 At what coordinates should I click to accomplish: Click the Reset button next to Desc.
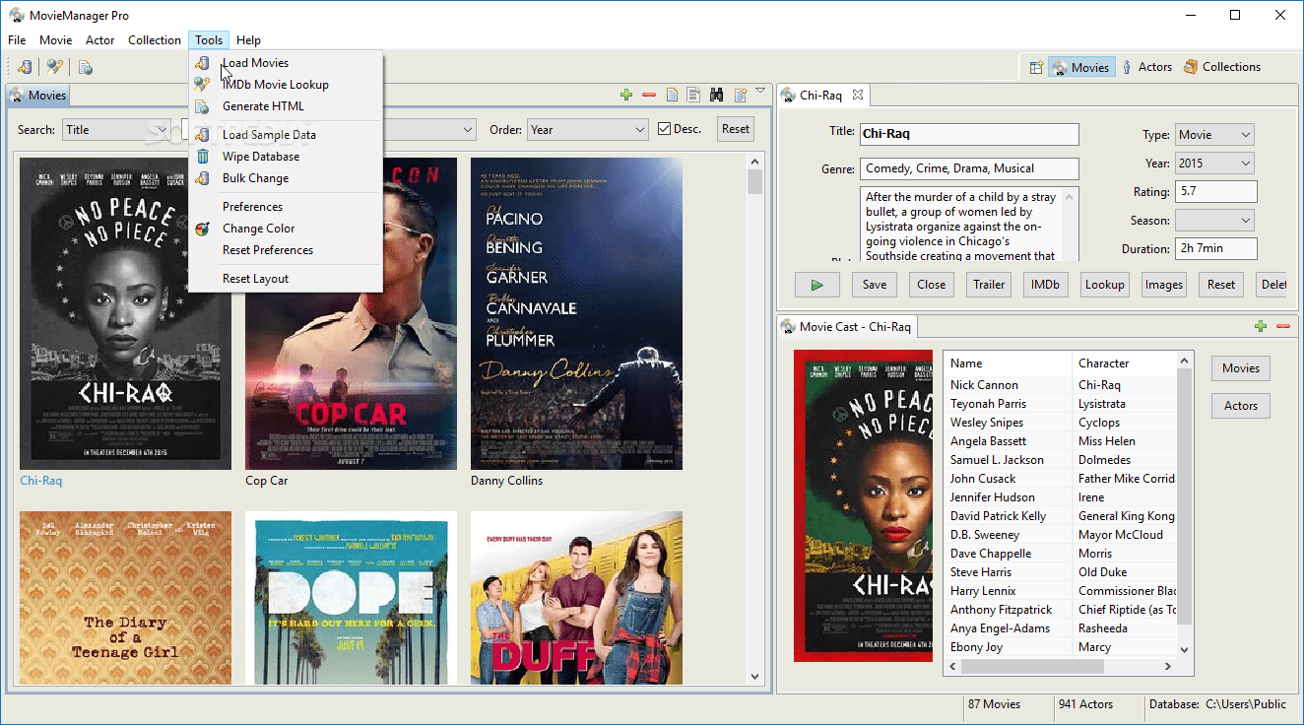click(x=736, y=129)
